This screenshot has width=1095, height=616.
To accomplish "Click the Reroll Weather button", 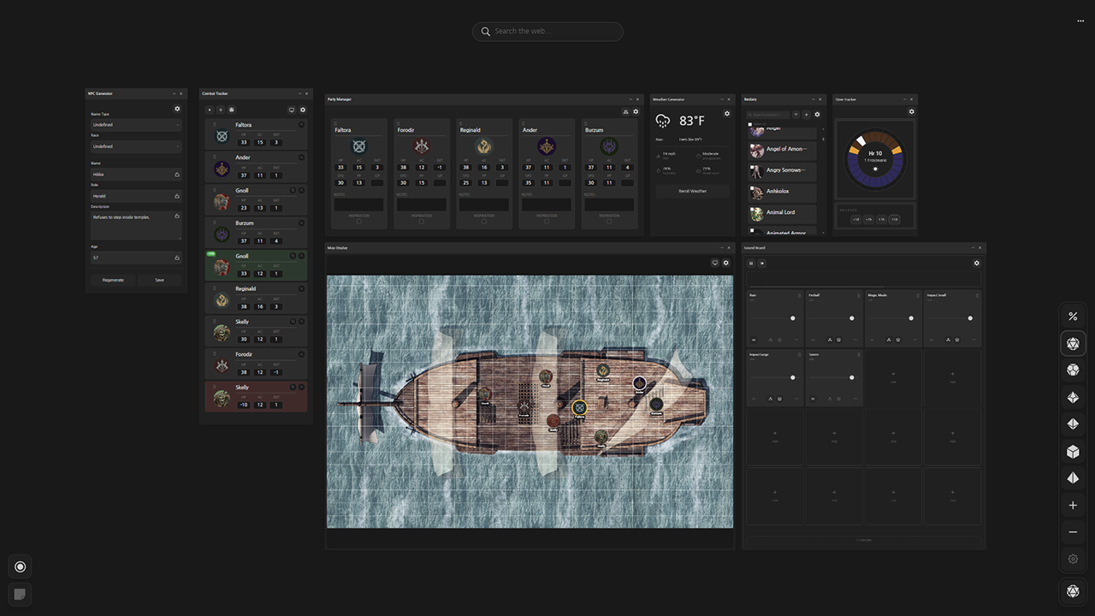I will [x=692, y=191].
